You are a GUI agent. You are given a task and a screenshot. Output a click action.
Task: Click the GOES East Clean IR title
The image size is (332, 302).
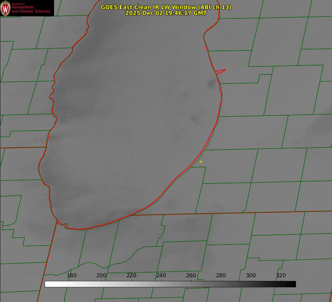tap(166, 7)
